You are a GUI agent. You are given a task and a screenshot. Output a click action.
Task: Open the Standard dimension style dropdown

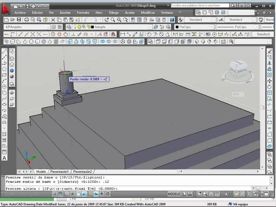pos(254,20)
